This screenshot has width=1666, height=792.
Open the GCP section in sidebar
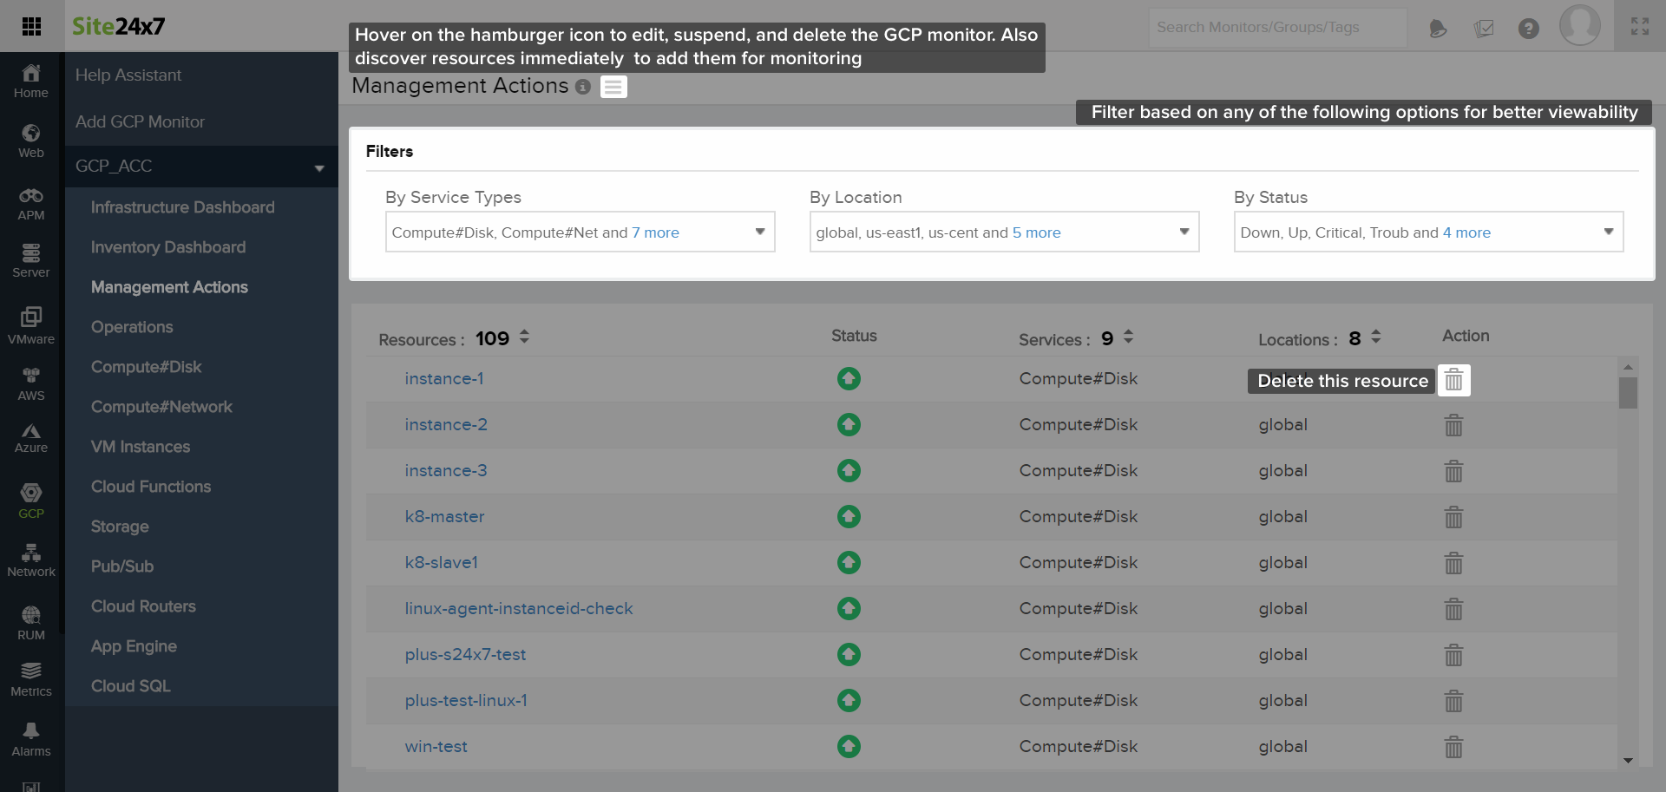pyautogui.click(x=31, y=501)
